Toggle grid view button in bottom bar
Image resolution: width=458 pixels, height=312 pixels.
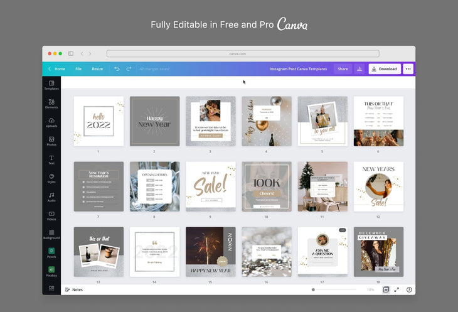(x=386, y=289)
